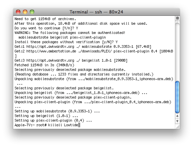Click the apt.awkwardtv.org URL in Get:1 line
This screenshot has height=147, width=193.
click(50, 47)
